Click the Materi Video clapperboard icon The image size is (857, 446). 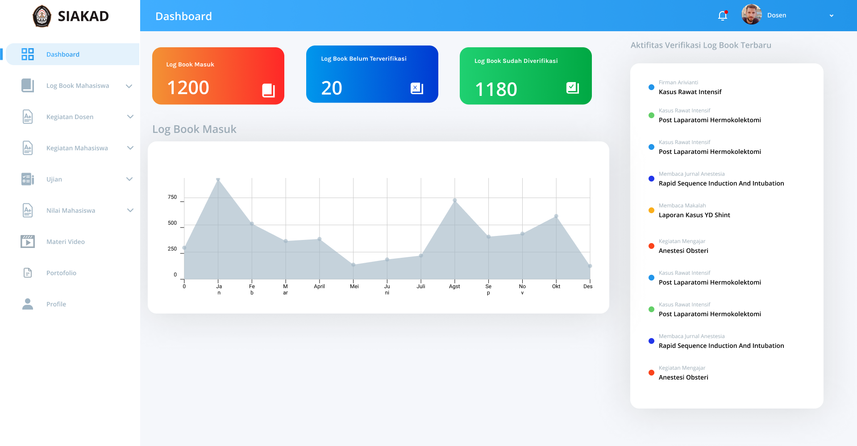28,241
